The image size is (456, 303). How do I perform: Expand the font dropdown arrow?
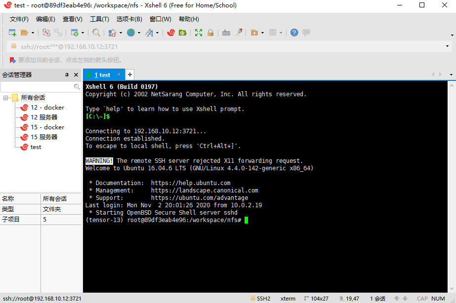tap(157, 33)
